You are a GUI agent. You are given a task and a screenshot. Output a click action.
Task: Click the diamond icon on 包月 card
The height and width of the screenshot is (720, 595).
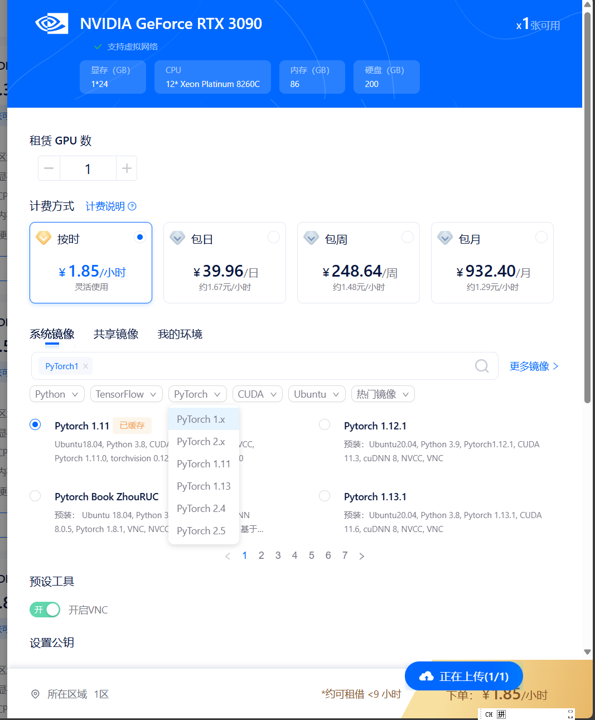tap(445, 238)
